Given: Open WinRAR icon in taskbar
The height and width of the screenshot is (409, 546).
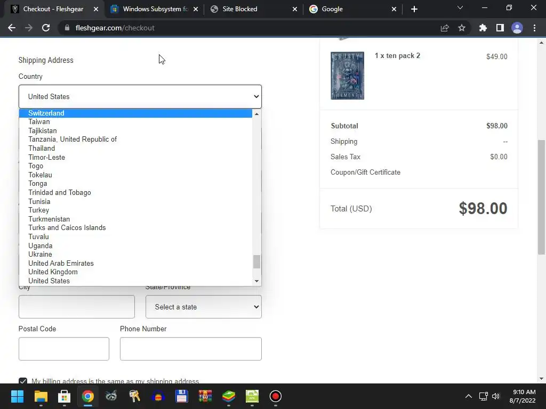Looking at the screenshot, I should 205,396.
